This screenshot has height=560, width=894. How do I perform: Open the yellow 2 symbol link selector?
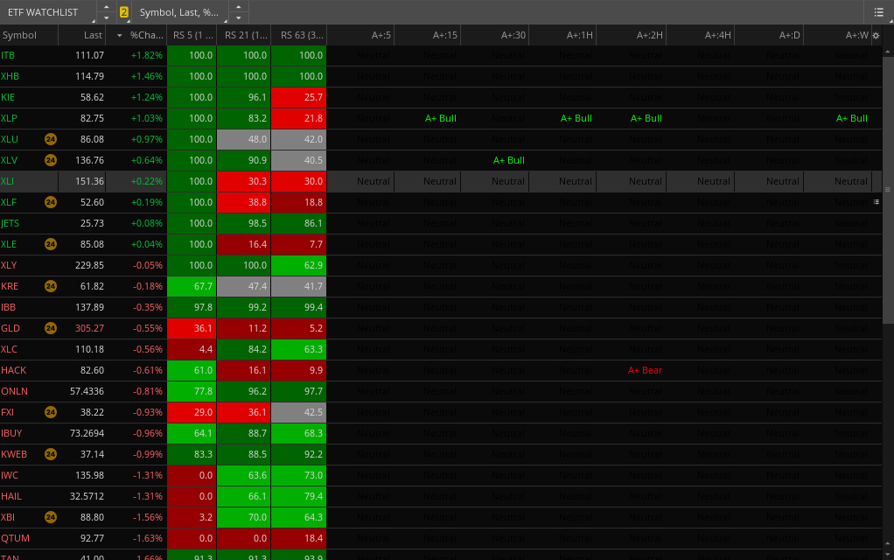pyautogui.click(x=123, y=12)
